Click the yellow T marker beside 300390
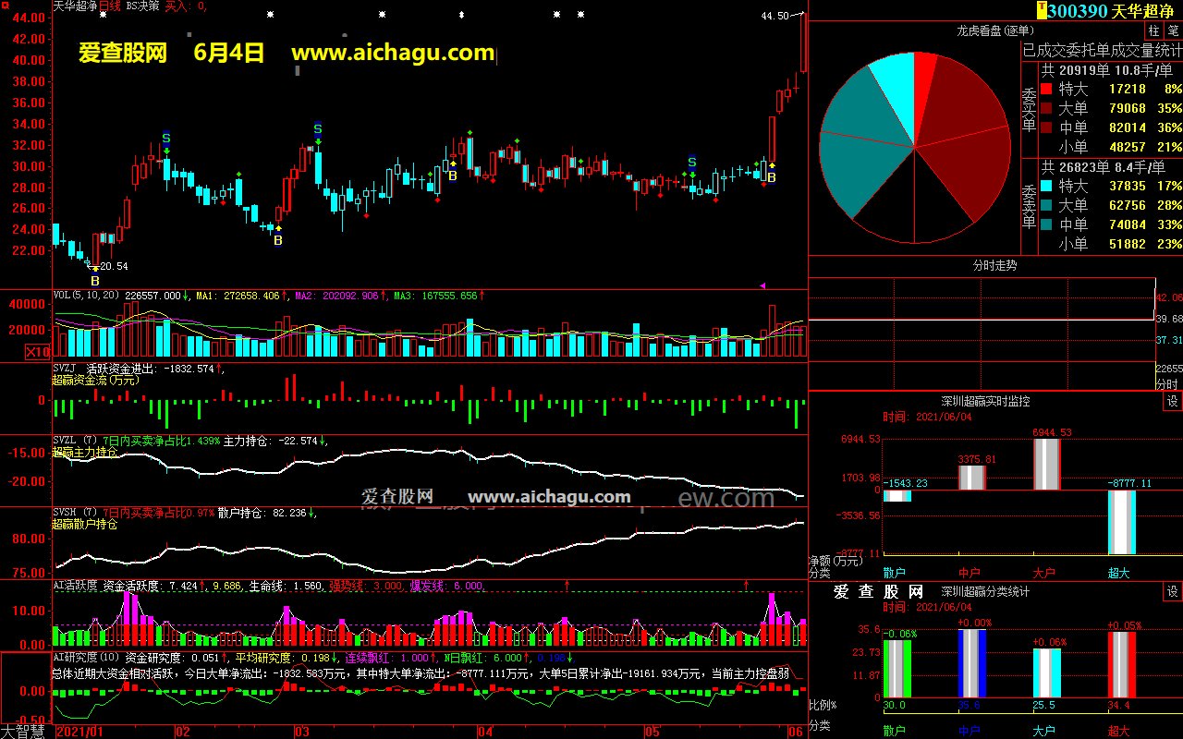The width and height of the screenshot is (1183, 739). [x=1042, y=10]
